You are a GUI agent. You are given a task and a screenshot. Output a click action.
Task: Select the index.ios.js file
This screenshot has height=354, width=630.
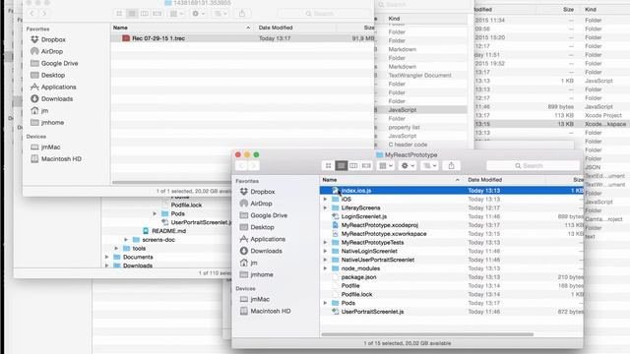pyautogui.click(x=452, y=191)
